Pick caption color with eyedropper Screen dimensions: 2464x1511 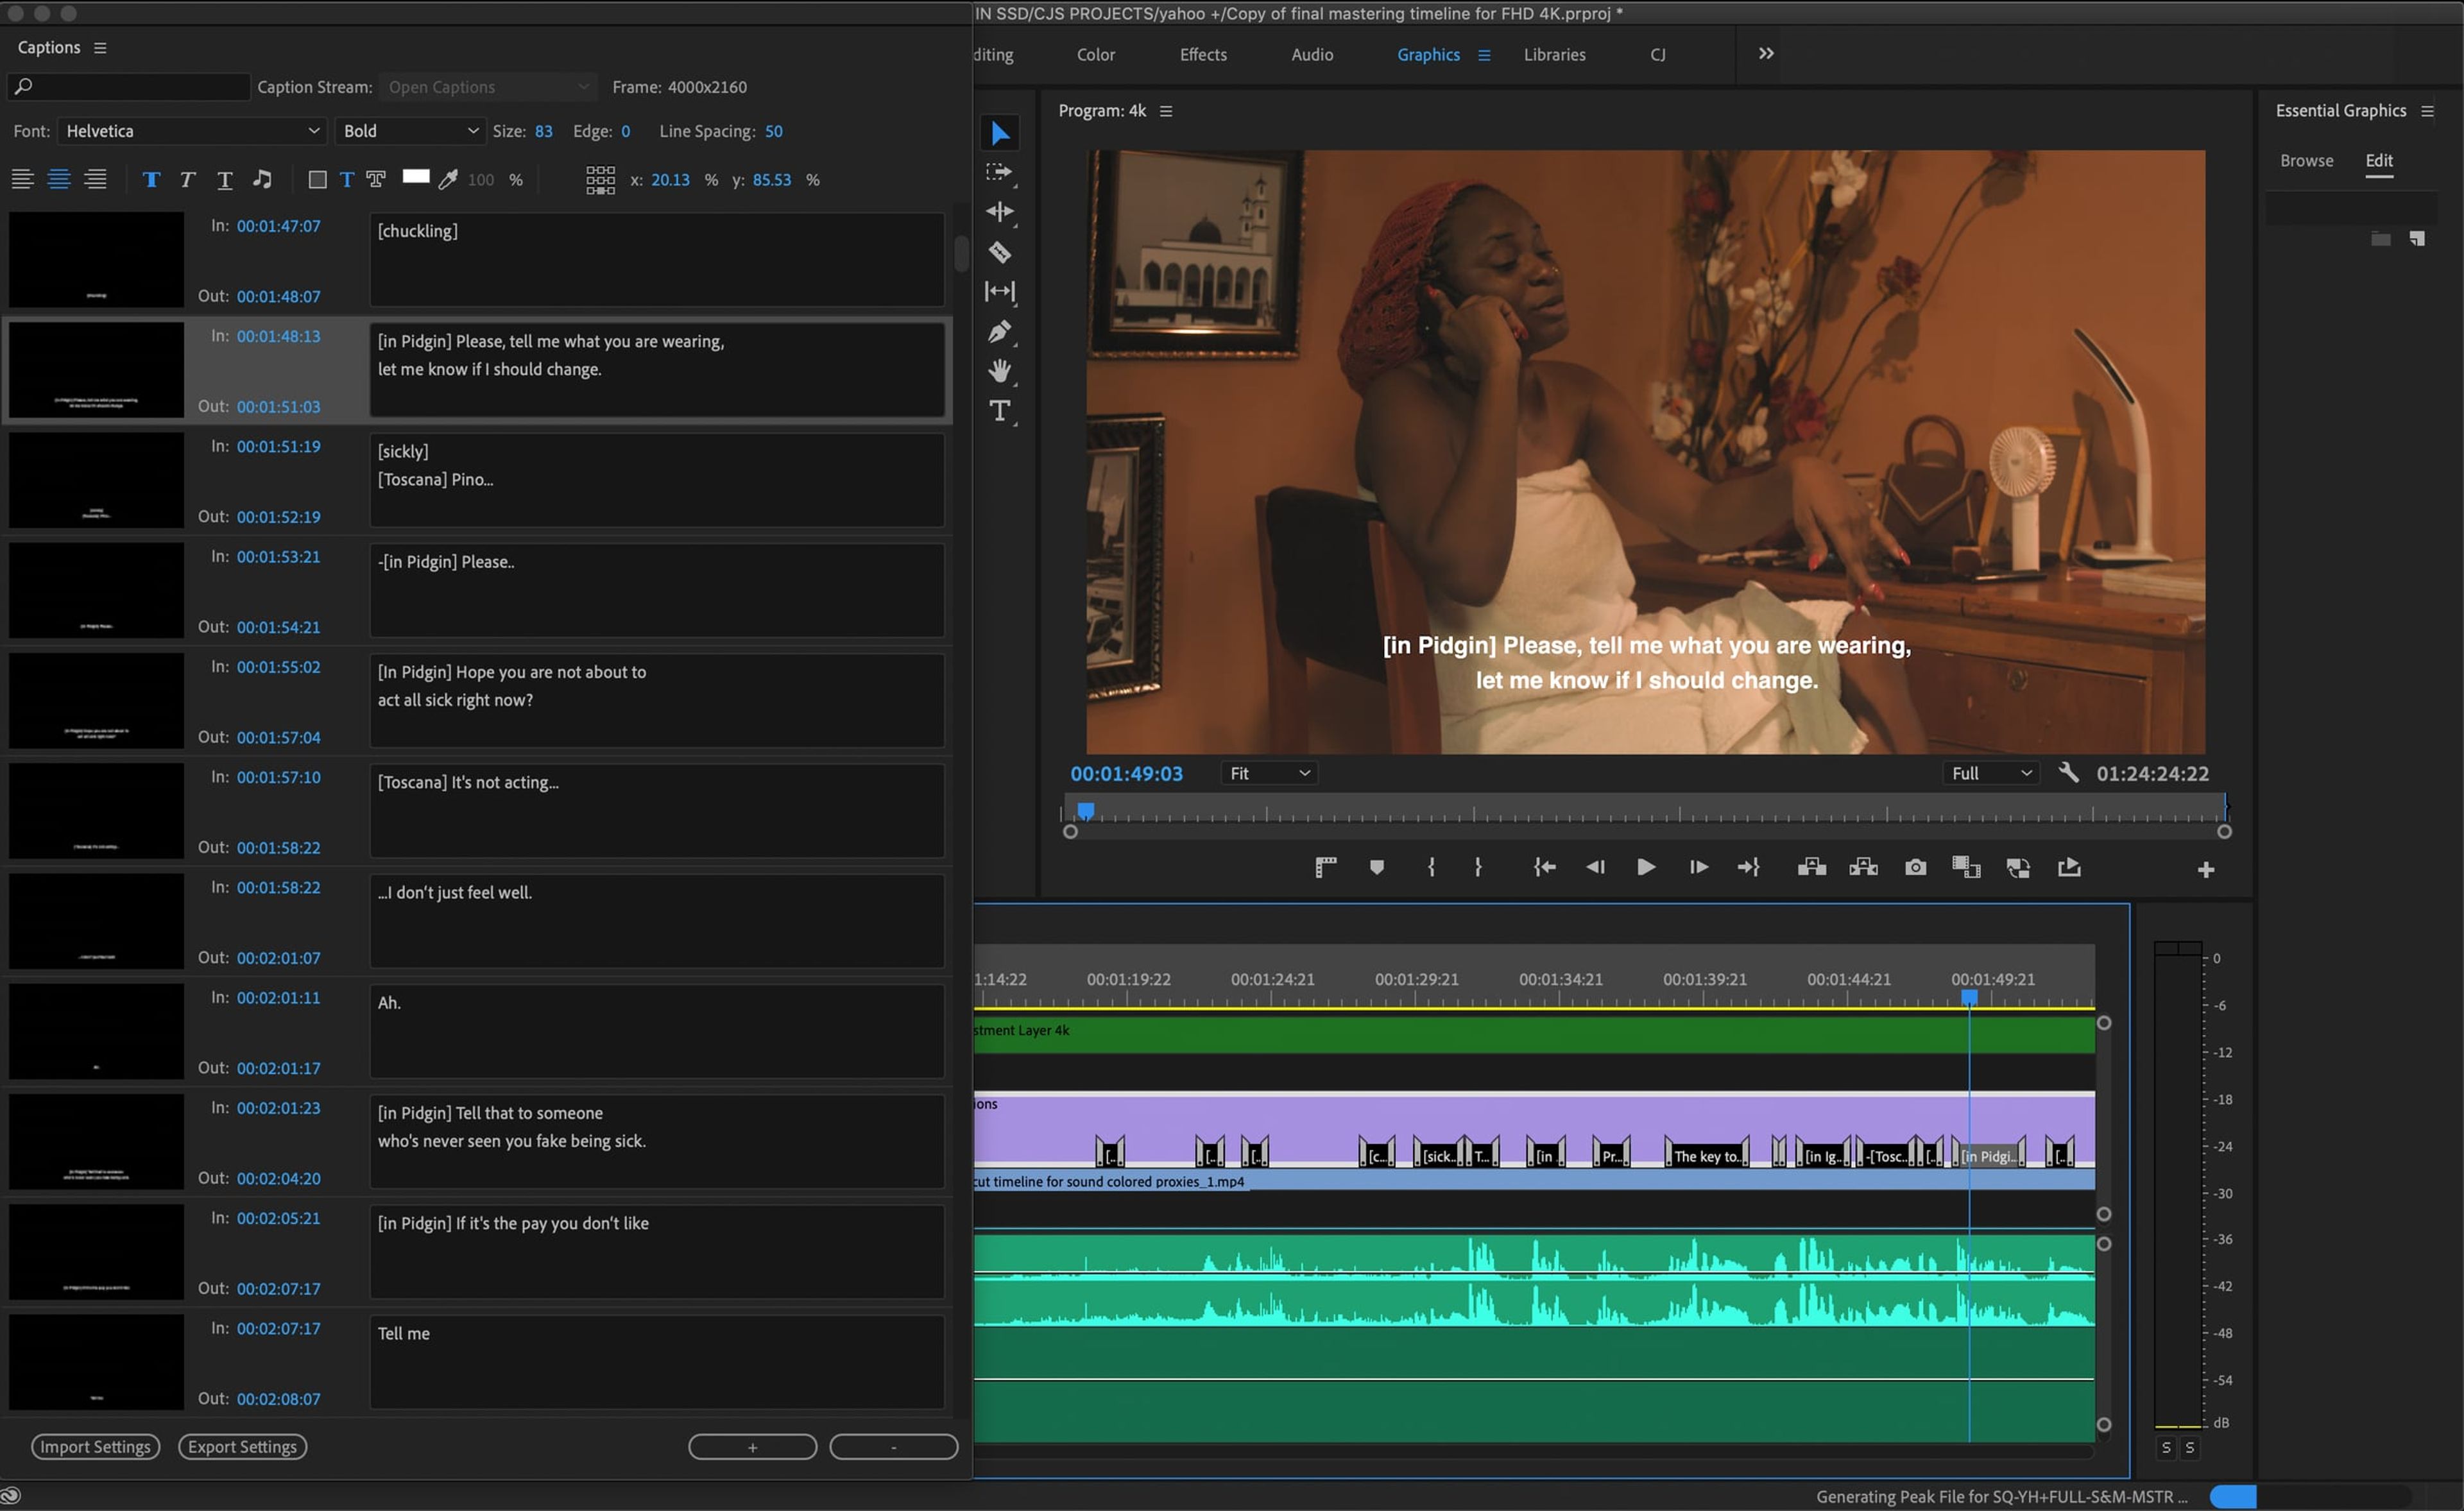pyautogui.click(x=448, y=179)
